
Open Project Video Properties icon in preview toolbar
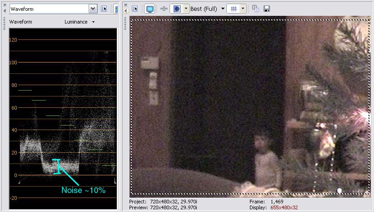135,9
